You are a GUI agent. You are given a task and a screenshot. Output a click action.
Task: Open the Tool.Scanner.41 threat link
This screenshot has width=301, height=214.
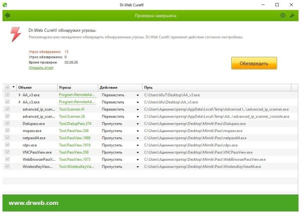tap(72, 109)
